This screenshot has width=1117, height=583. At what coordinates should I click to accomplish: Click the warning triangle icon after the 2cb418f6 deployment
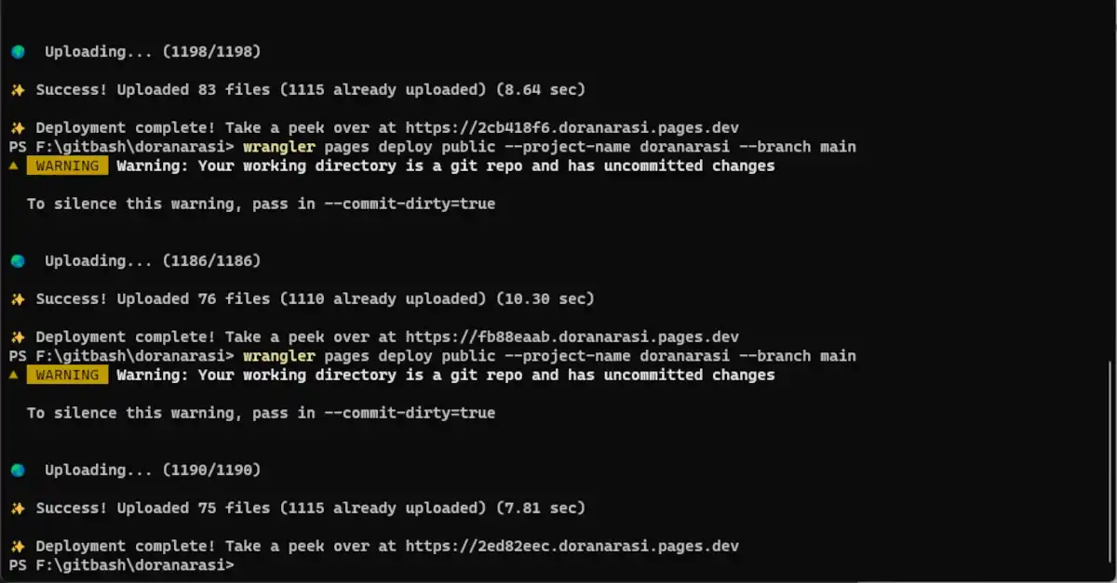coord(13,166)
